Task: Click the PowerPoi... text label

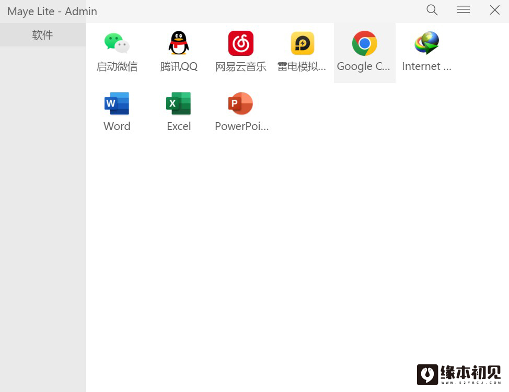Action: click(242, 126)
